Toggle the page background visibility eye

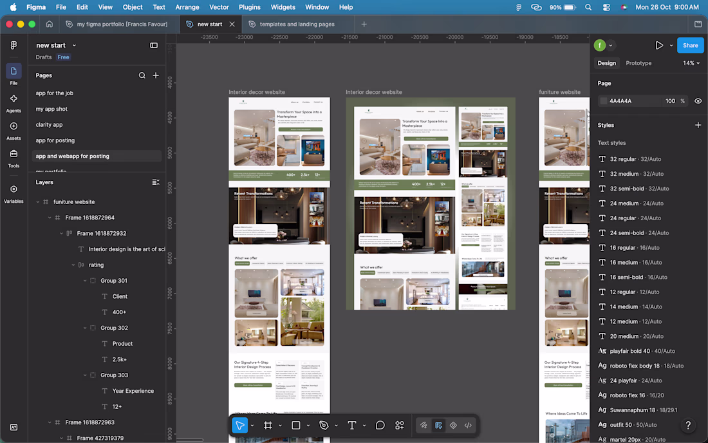coord(698,101)
